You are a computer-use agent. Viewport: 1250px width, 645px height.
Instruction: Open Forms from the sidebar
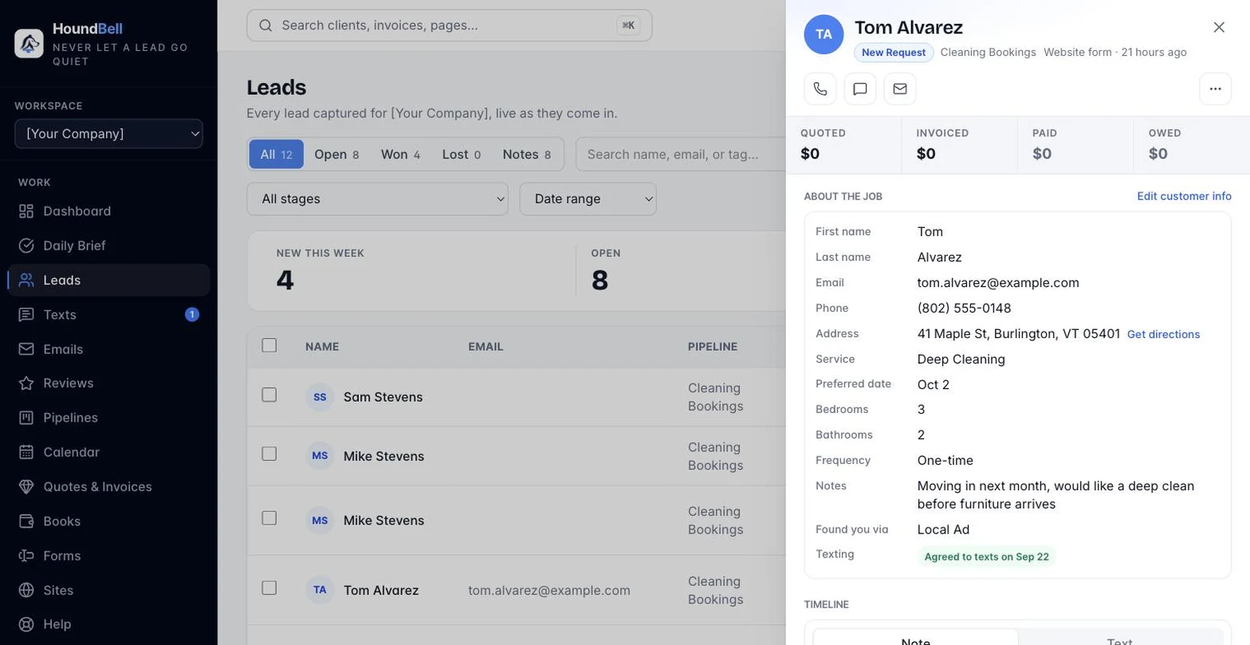[x=109, y=556]
